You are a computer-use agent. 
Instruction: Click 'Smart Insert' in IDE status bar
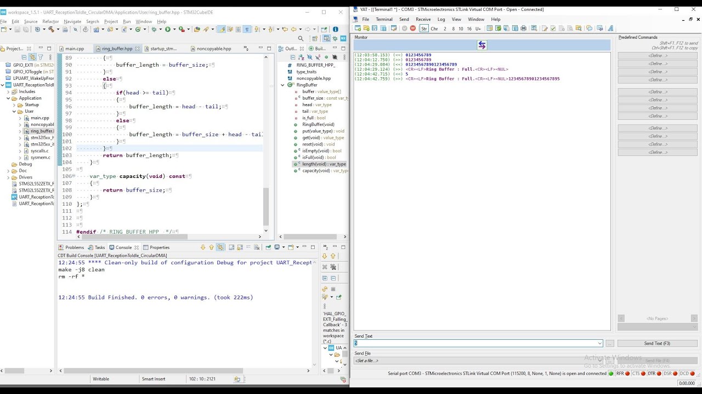[154, 379]
